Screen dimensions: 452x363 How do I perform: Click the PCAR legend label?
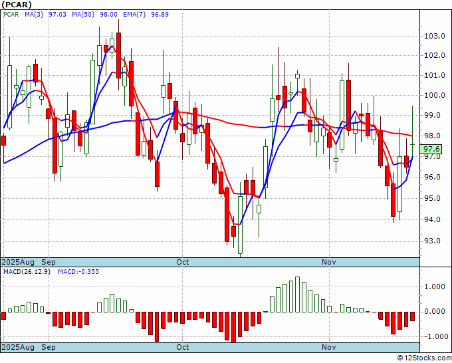(11, 15)
